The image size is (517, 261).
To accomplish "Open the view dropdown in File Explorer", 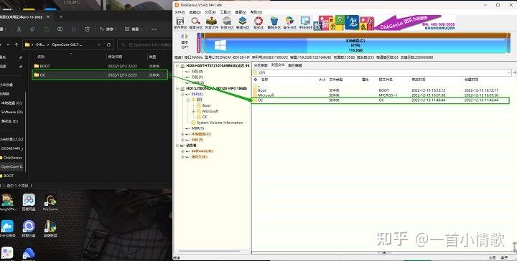I will point(134,29).
